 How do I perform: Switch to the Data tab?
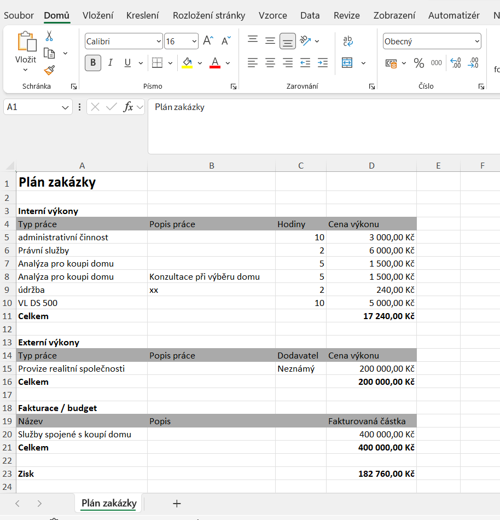pyautogui.click(x=310, y=15)
